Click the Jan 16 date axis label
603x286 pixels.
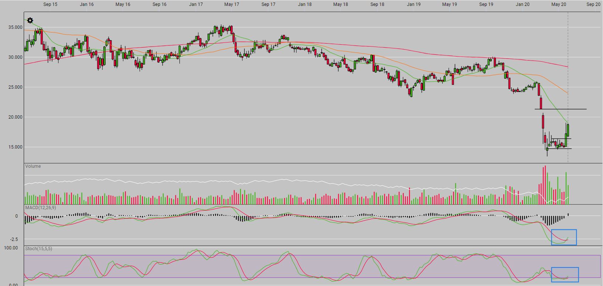pyautogui.click(x=87, y=4)
